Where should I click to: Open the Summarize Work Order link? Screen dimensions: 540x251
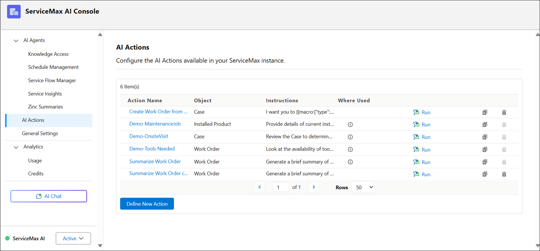155,161
